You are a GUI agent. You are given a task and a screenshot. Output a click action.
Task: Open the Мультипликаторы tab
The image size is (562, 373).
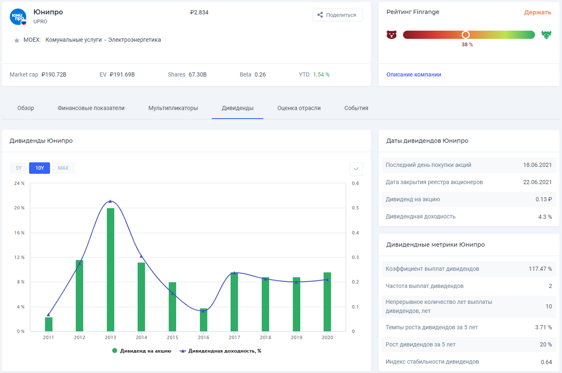tap(173, 108)
